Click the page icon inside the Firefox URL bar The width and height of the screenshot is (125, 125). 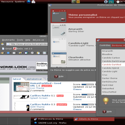tap(8, 44)
